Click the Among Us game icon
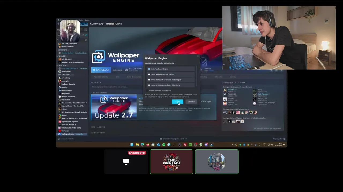This screenshot has width=343, height=192. [x=59, y=81]
